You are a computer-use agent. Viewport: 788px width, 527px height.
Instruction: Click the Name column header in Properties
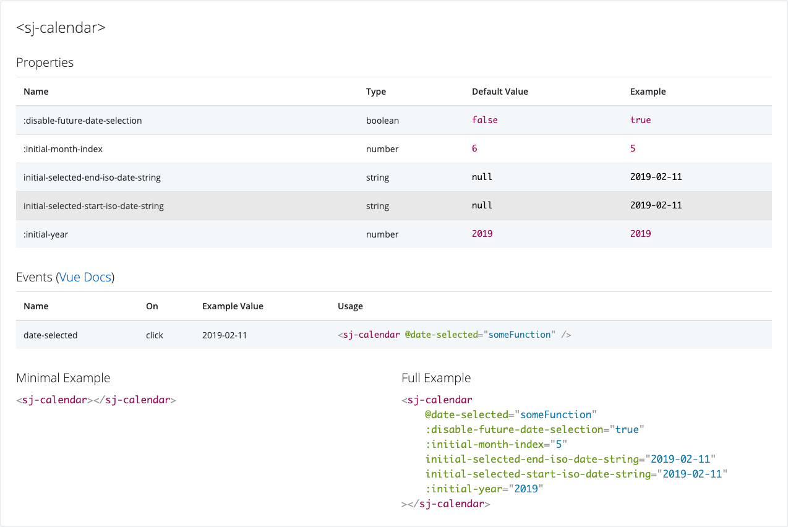36,91
